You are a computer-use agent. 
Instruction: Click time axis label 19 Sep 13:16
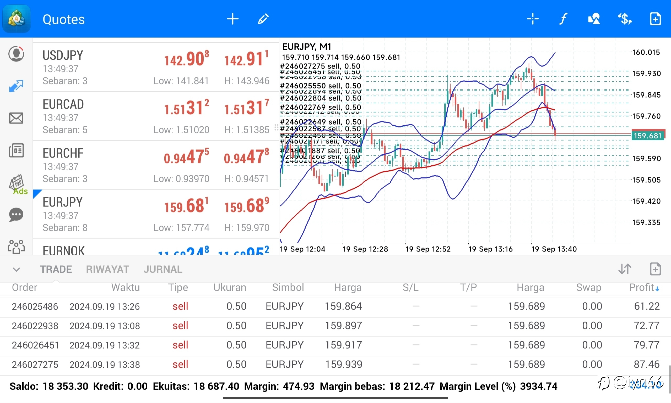[x=490, y=249]
